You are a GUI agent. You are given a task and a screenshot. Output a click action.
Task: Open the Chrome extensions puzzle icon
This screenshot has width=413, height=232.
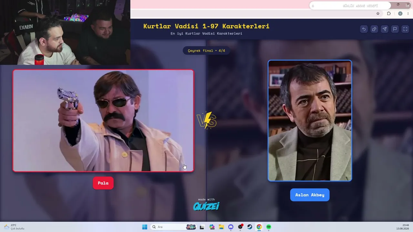pyautogui.click(x=389, y=14)
